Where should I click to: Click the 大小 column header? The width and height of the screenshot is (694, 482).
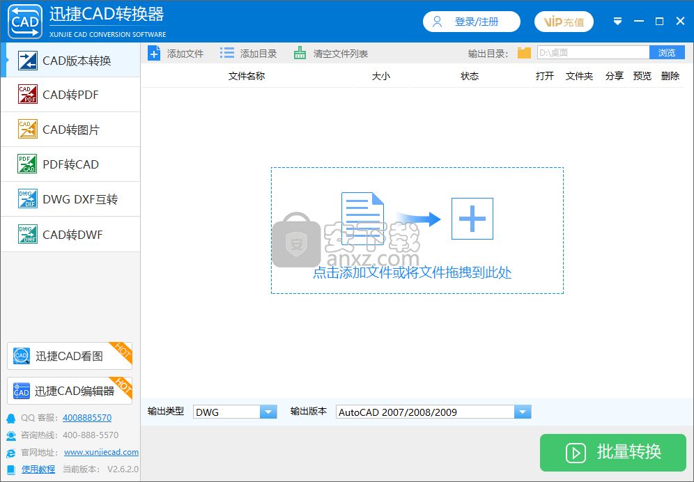381,76
